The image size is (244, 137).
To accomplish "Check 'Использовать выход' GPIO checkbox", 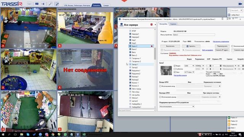I will click(160, 97).
